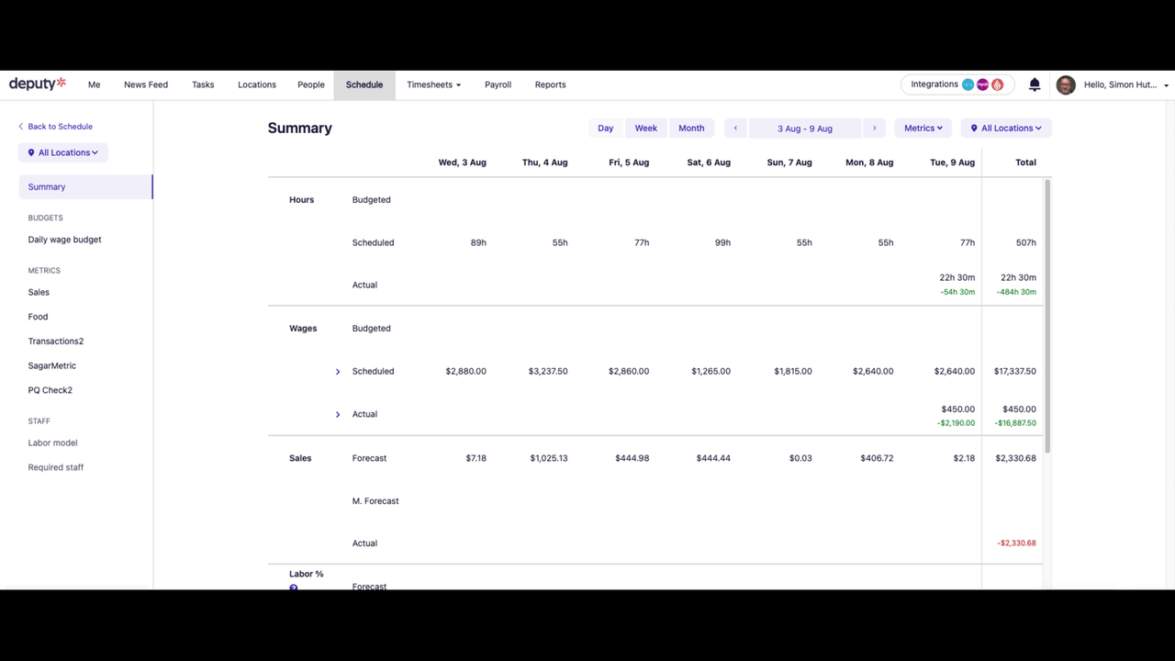Viewport: 1175px width, 661px height.
Task: Click the -54h 30m hours variance
Action: [x=957, y=292]
